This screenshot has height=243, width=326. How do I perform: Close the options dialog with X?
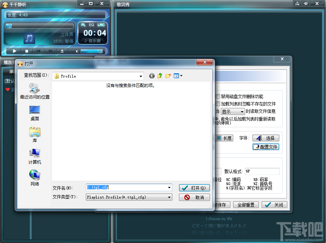coord(282,59)
